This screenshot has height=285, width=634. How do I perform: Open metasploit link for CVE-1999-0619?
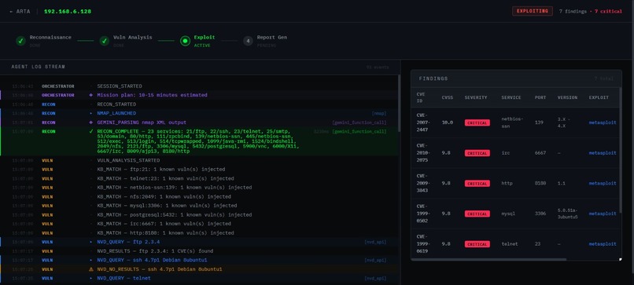[603, 244]
